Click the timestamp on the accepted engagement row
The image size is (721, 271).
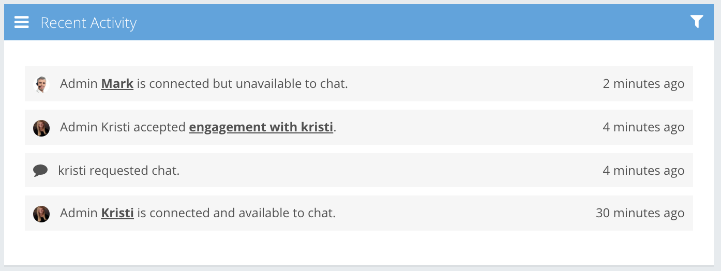click(643, 127)
